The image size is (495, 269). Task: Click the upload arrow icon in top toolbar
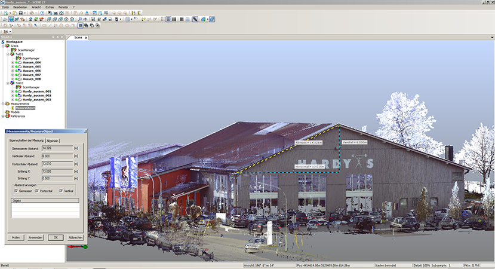click(87, 13)
